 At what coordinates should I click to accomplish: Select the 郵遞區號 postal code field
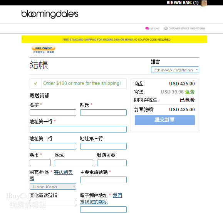tap(112, 163)
